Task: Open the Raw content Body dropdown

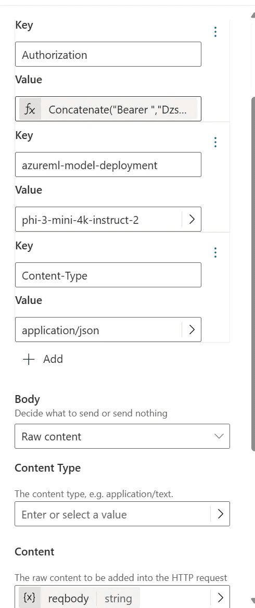Action: [x=122, y=436]
